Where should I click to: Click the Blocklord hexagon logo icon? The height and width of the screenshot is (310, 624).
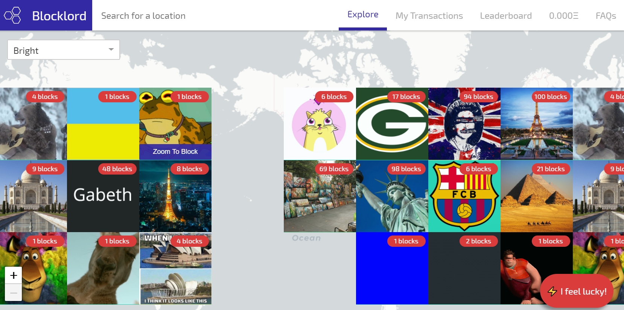pos(12,15)
